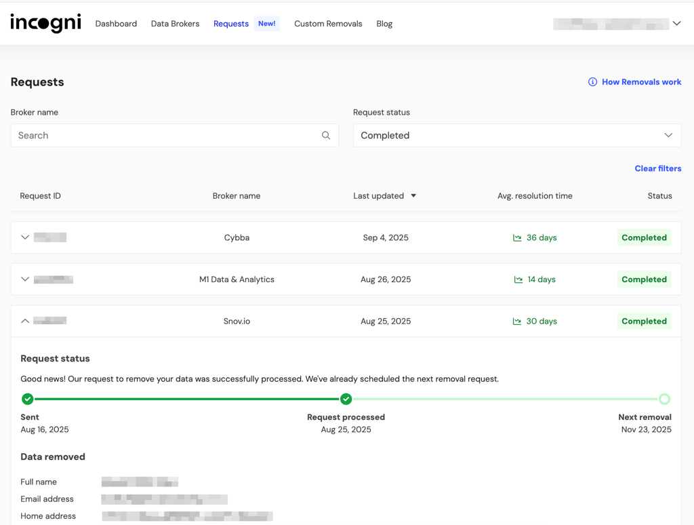This screenshot has width=694, height=525.
Task: Click the Completed status badge for Cybba
Action: click(644, 237)
